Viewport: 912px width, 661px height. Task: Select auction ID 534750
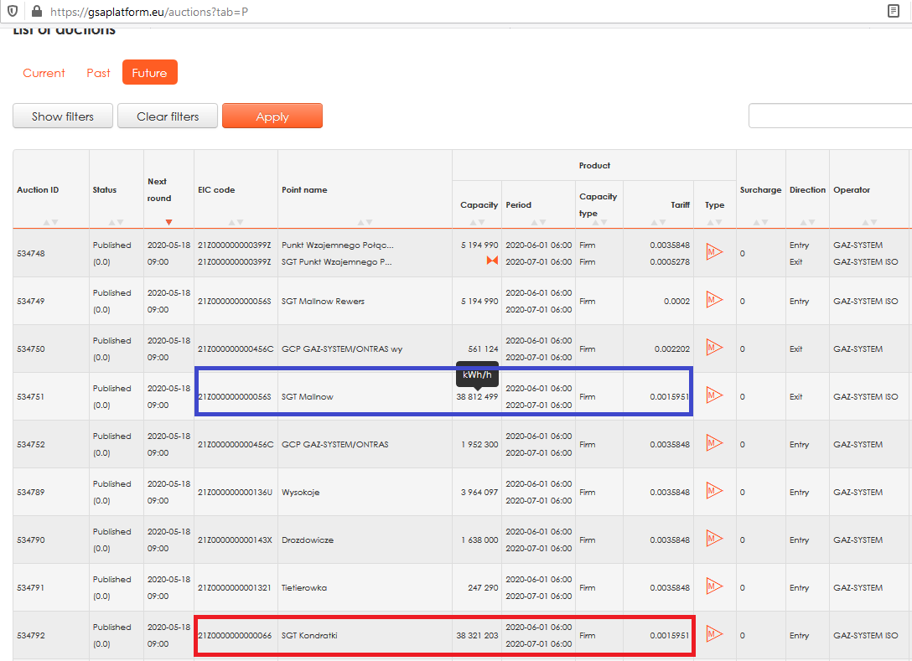click(31, 349)
